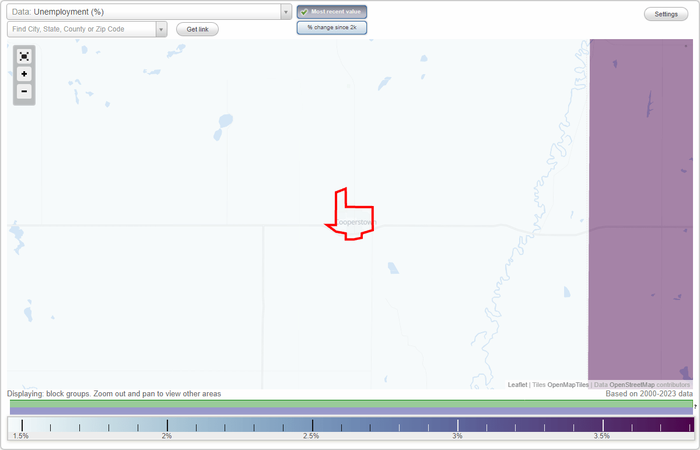This screenshot has width=700, height=450.
Task: Click inside the Find City search field
Action: [x=82, y=29]
